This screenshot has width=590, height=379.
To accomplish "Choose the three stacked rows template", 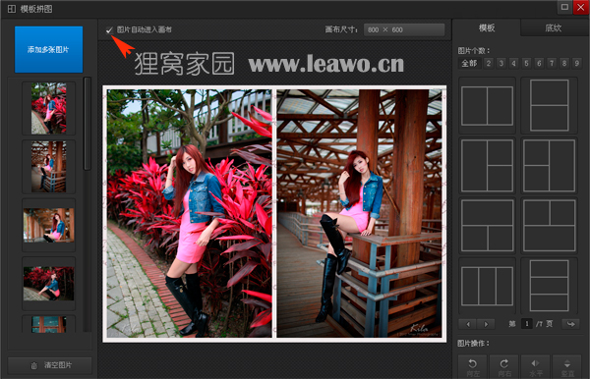I will pos(549,286).
